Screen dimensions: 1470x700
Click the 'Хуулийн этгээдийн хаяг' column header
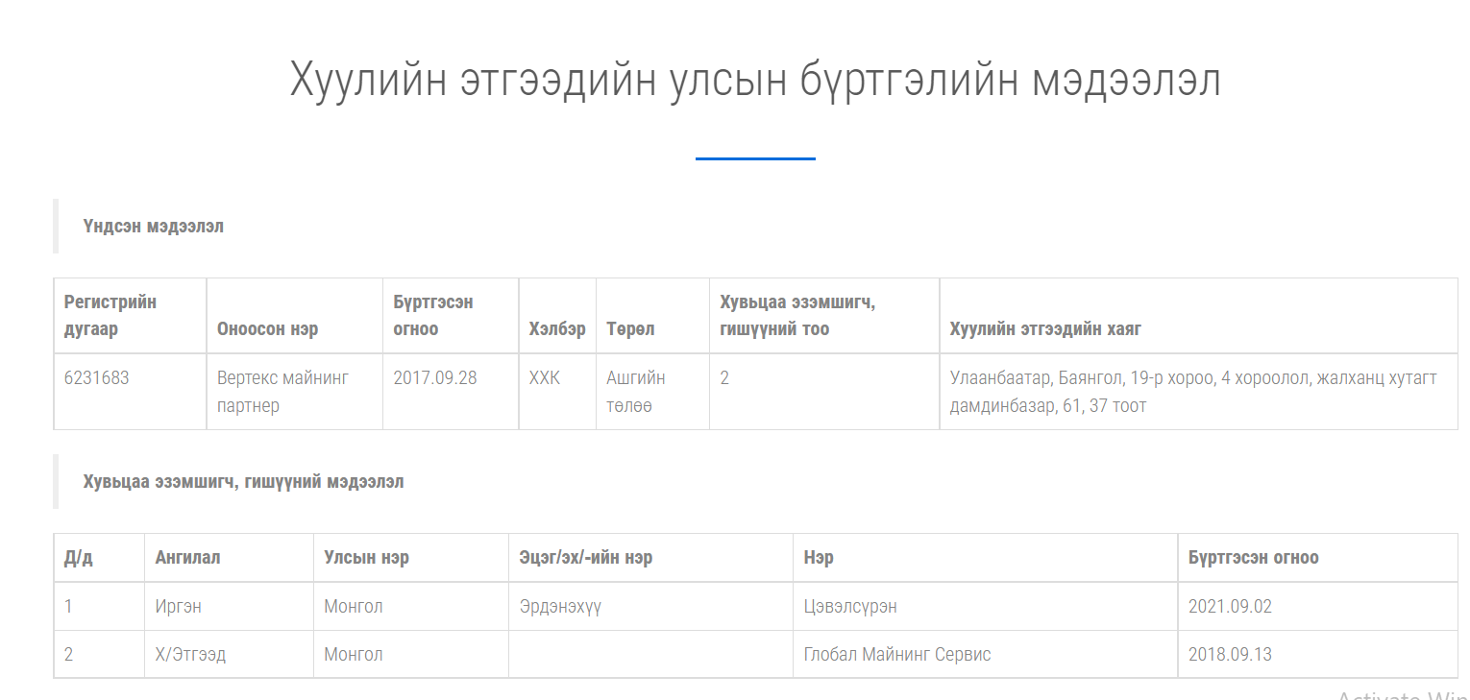click(x=1045, y=329)
